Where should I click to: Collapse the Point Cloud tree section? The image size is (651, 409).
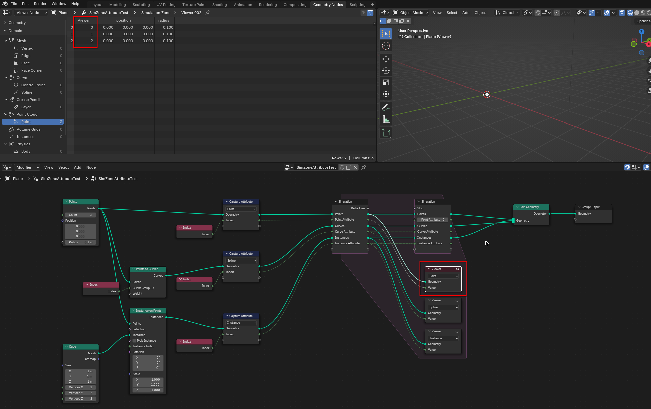(x=6, y=114)
